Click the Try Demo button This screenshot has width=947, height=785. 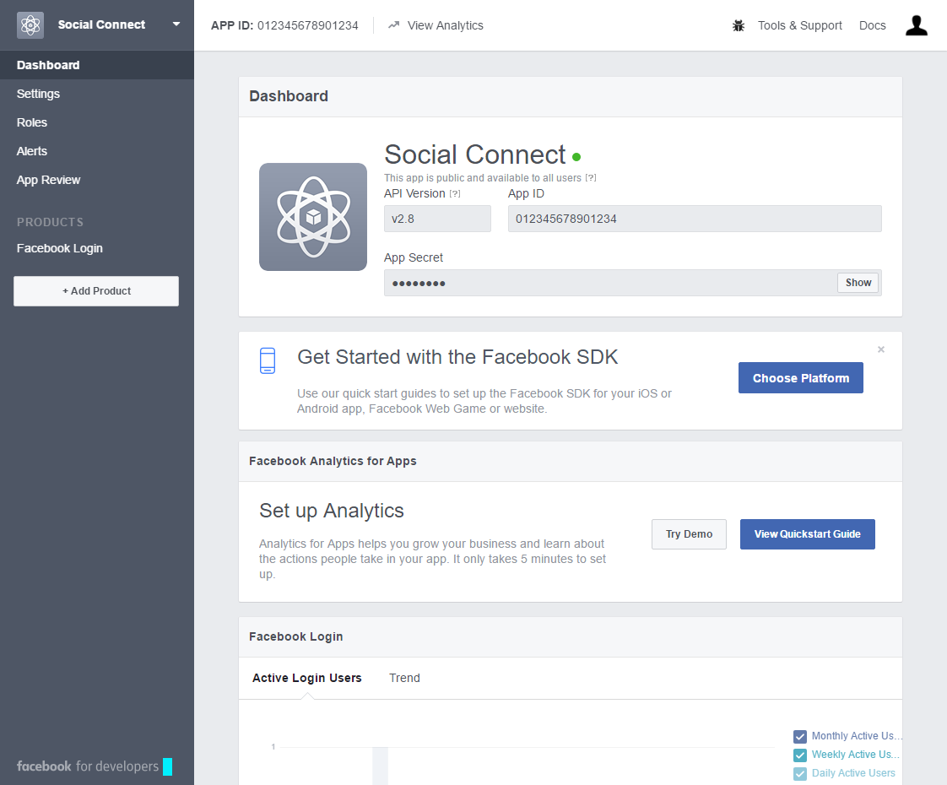[x=689, y=534]
